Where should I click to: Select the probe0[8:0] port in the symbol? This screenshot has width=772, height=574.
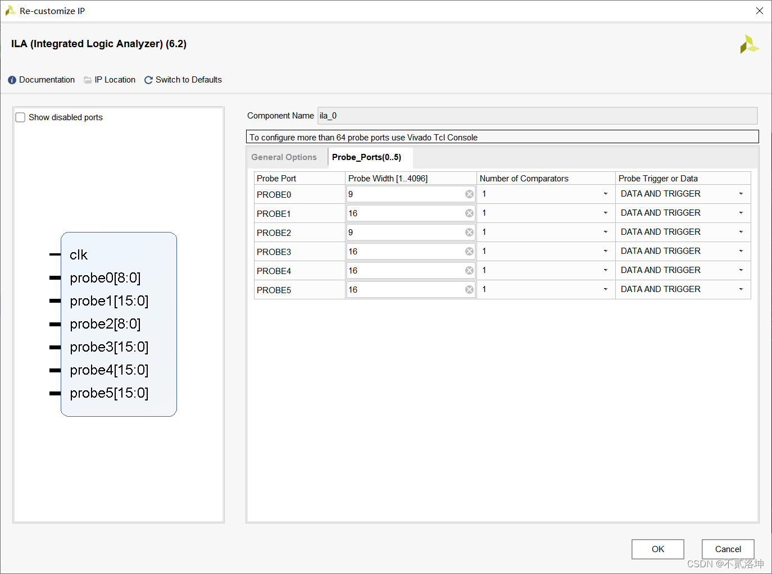click(x=105, y=278)
